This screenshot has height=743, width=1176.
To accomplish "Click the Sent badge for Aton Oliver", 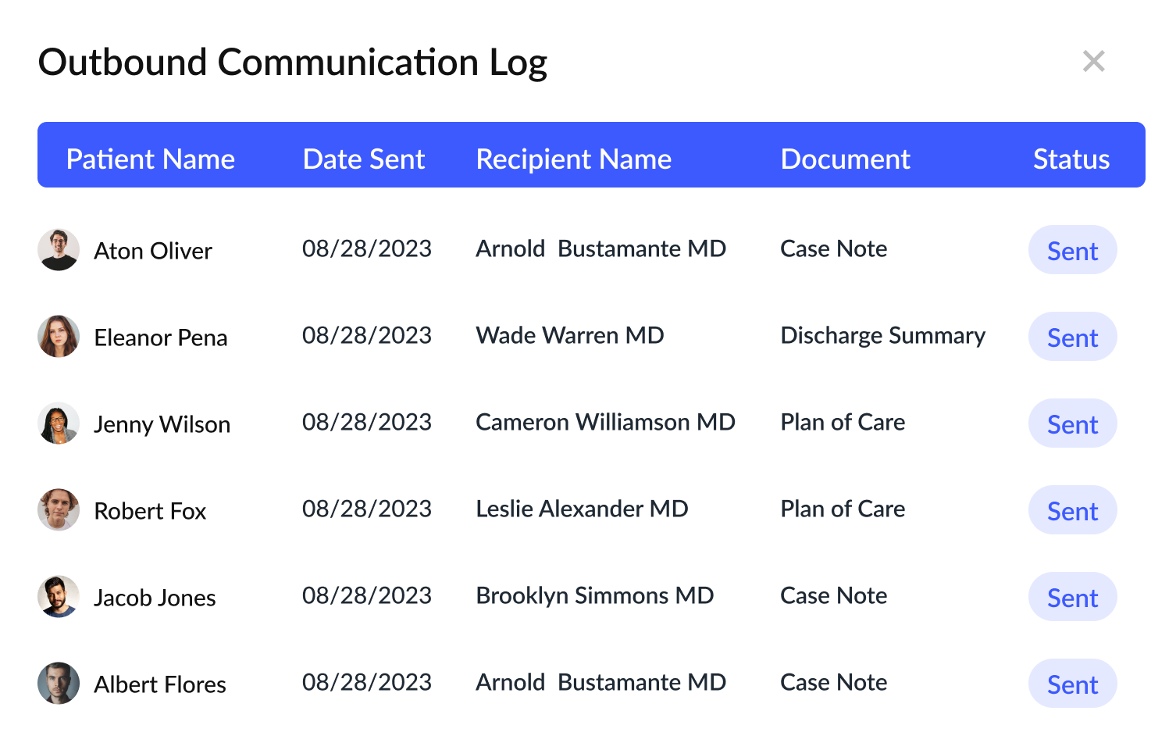I will click(1072, 250).
